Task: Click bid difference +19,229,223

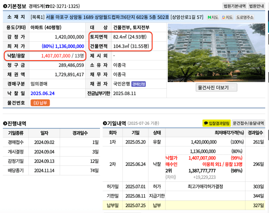Action: 204,177
